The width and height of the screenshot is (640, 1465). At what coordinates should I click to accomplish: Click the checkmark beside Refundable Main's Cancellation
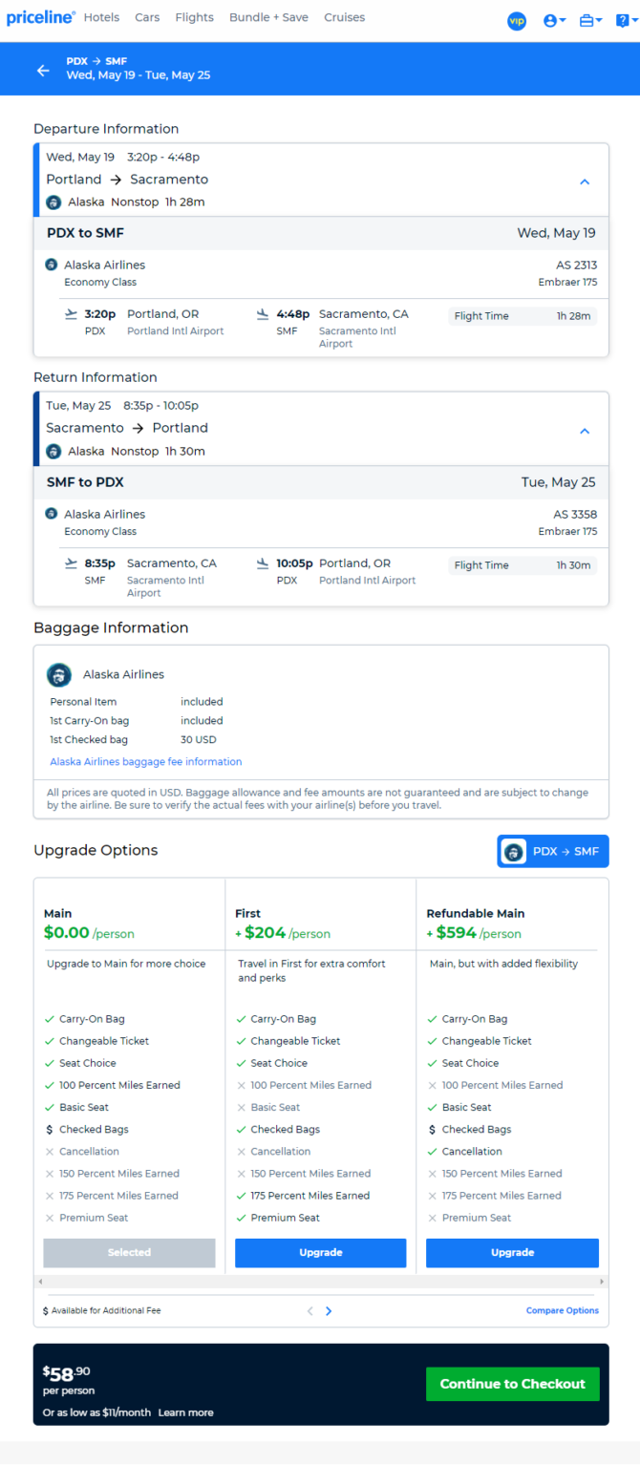click(x=433, y=1152)
